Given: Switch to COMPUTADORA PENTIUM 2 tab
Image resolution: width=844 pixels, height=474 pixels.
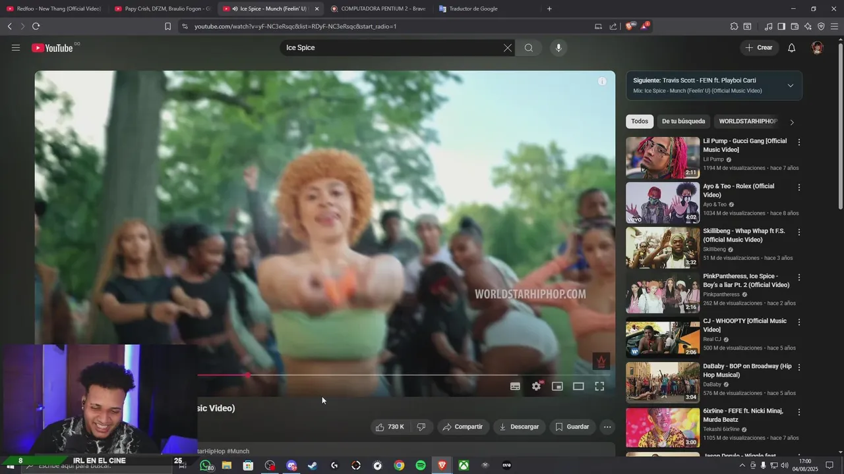Looking at the screenshot, I should coord(378,9).
